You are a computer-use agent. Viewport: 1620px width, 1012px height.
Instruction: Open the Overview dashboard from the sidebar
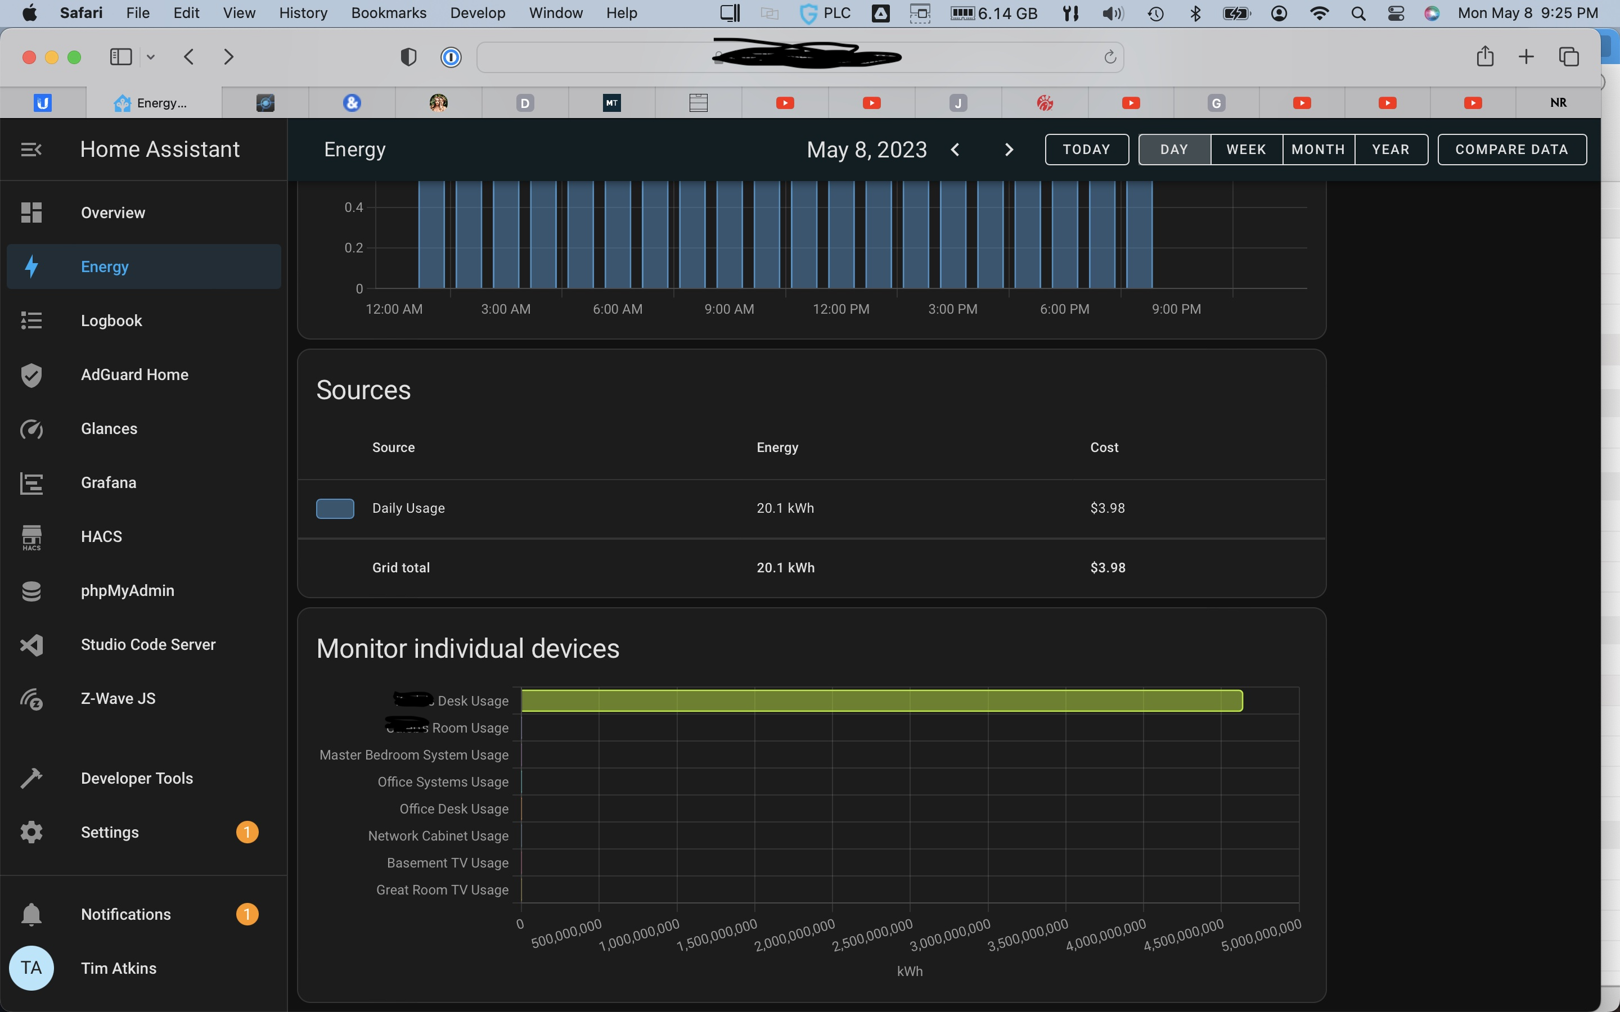(112, 212)
